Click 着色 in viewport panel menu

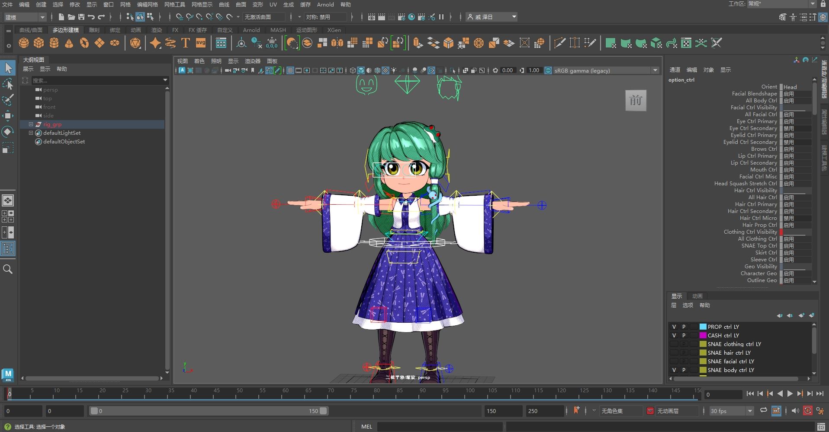[x=199, y=61]
